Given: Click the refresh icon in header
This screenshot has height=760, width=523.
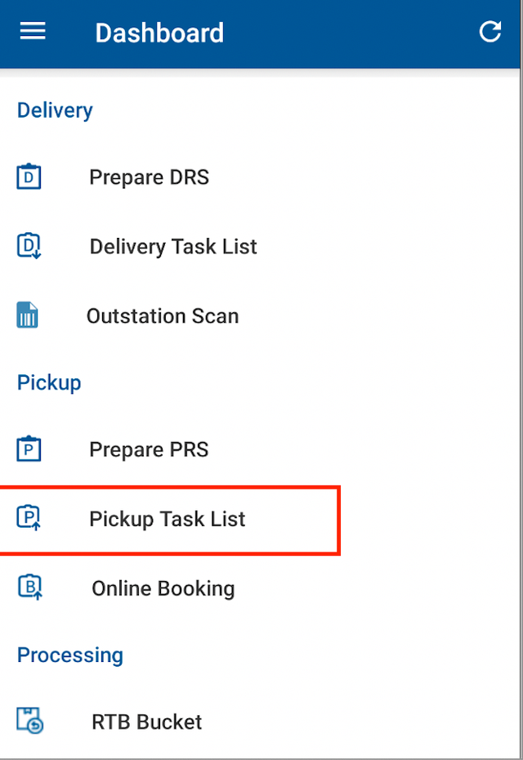Looking at the screenshot, I should 489,33.
